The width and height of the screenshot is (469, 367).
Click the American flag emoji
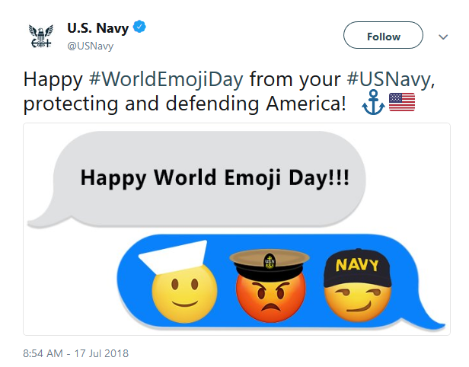pos(401,102)
